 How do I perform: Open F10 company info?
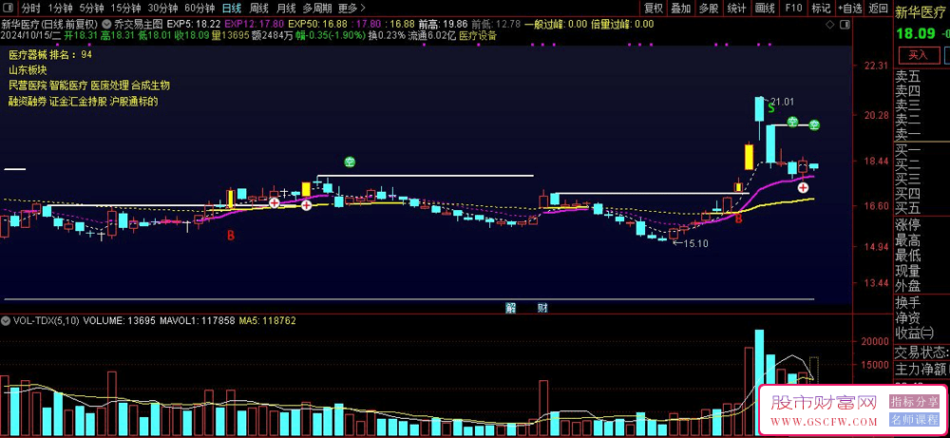793,9
